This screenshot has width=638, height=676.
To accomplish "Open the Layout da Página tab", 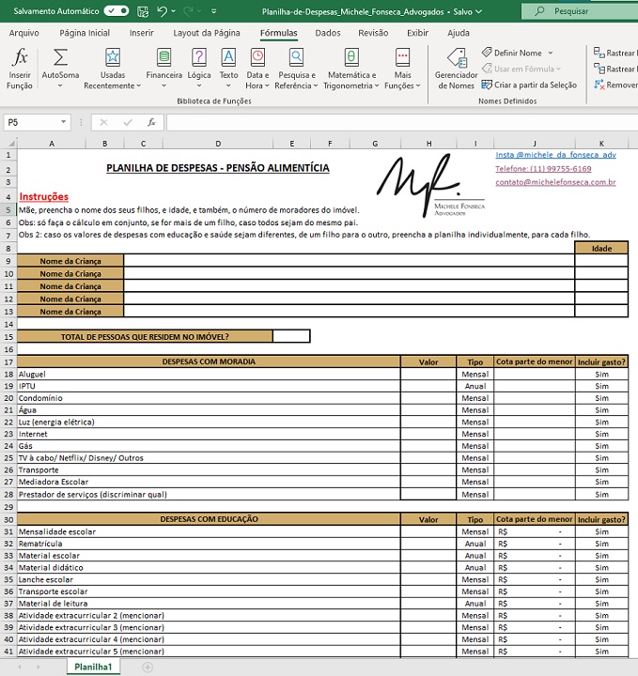I will click(x=207, y=33).
